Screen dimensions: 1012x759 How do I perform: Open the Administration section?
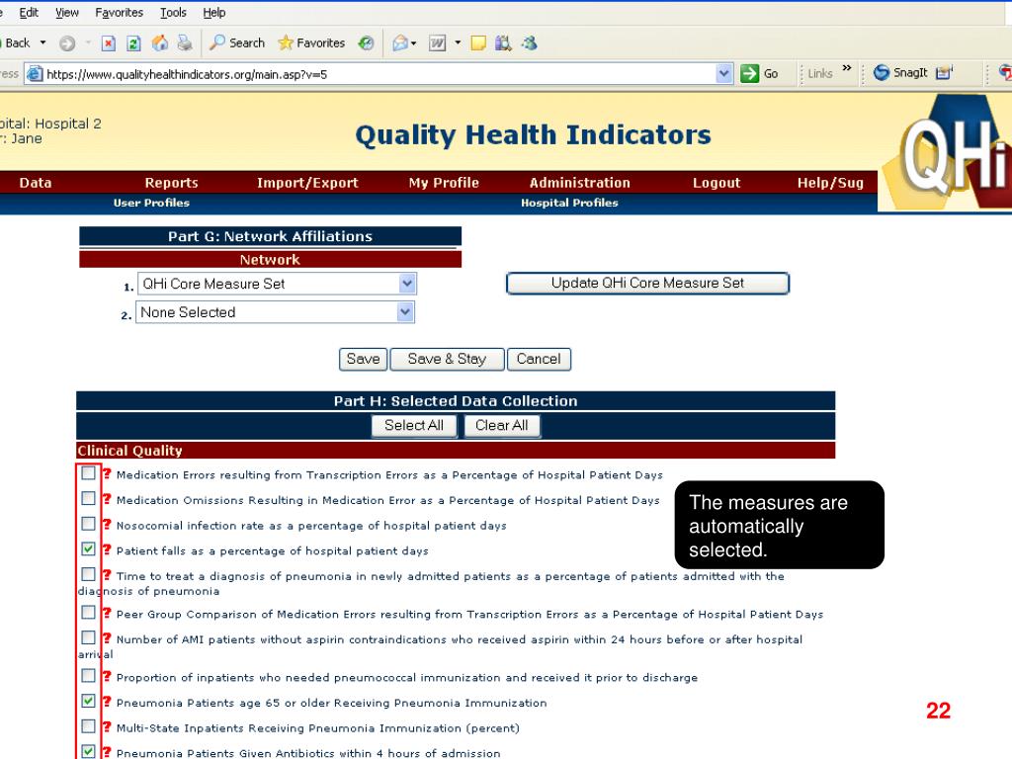[x=579, y=183]
